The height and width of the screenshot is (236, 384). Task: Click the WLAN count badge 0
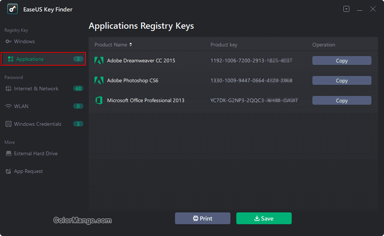pyautogui.click(x=78, y=106)
